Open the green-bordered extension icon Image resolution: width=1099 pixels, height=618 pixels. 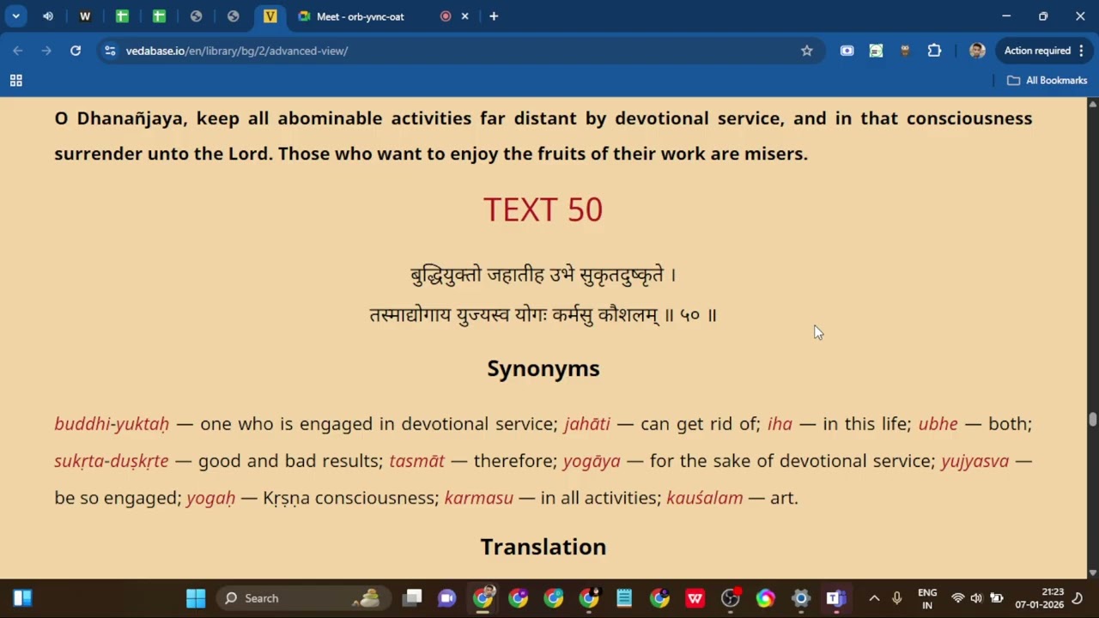[x=876, y=51]
